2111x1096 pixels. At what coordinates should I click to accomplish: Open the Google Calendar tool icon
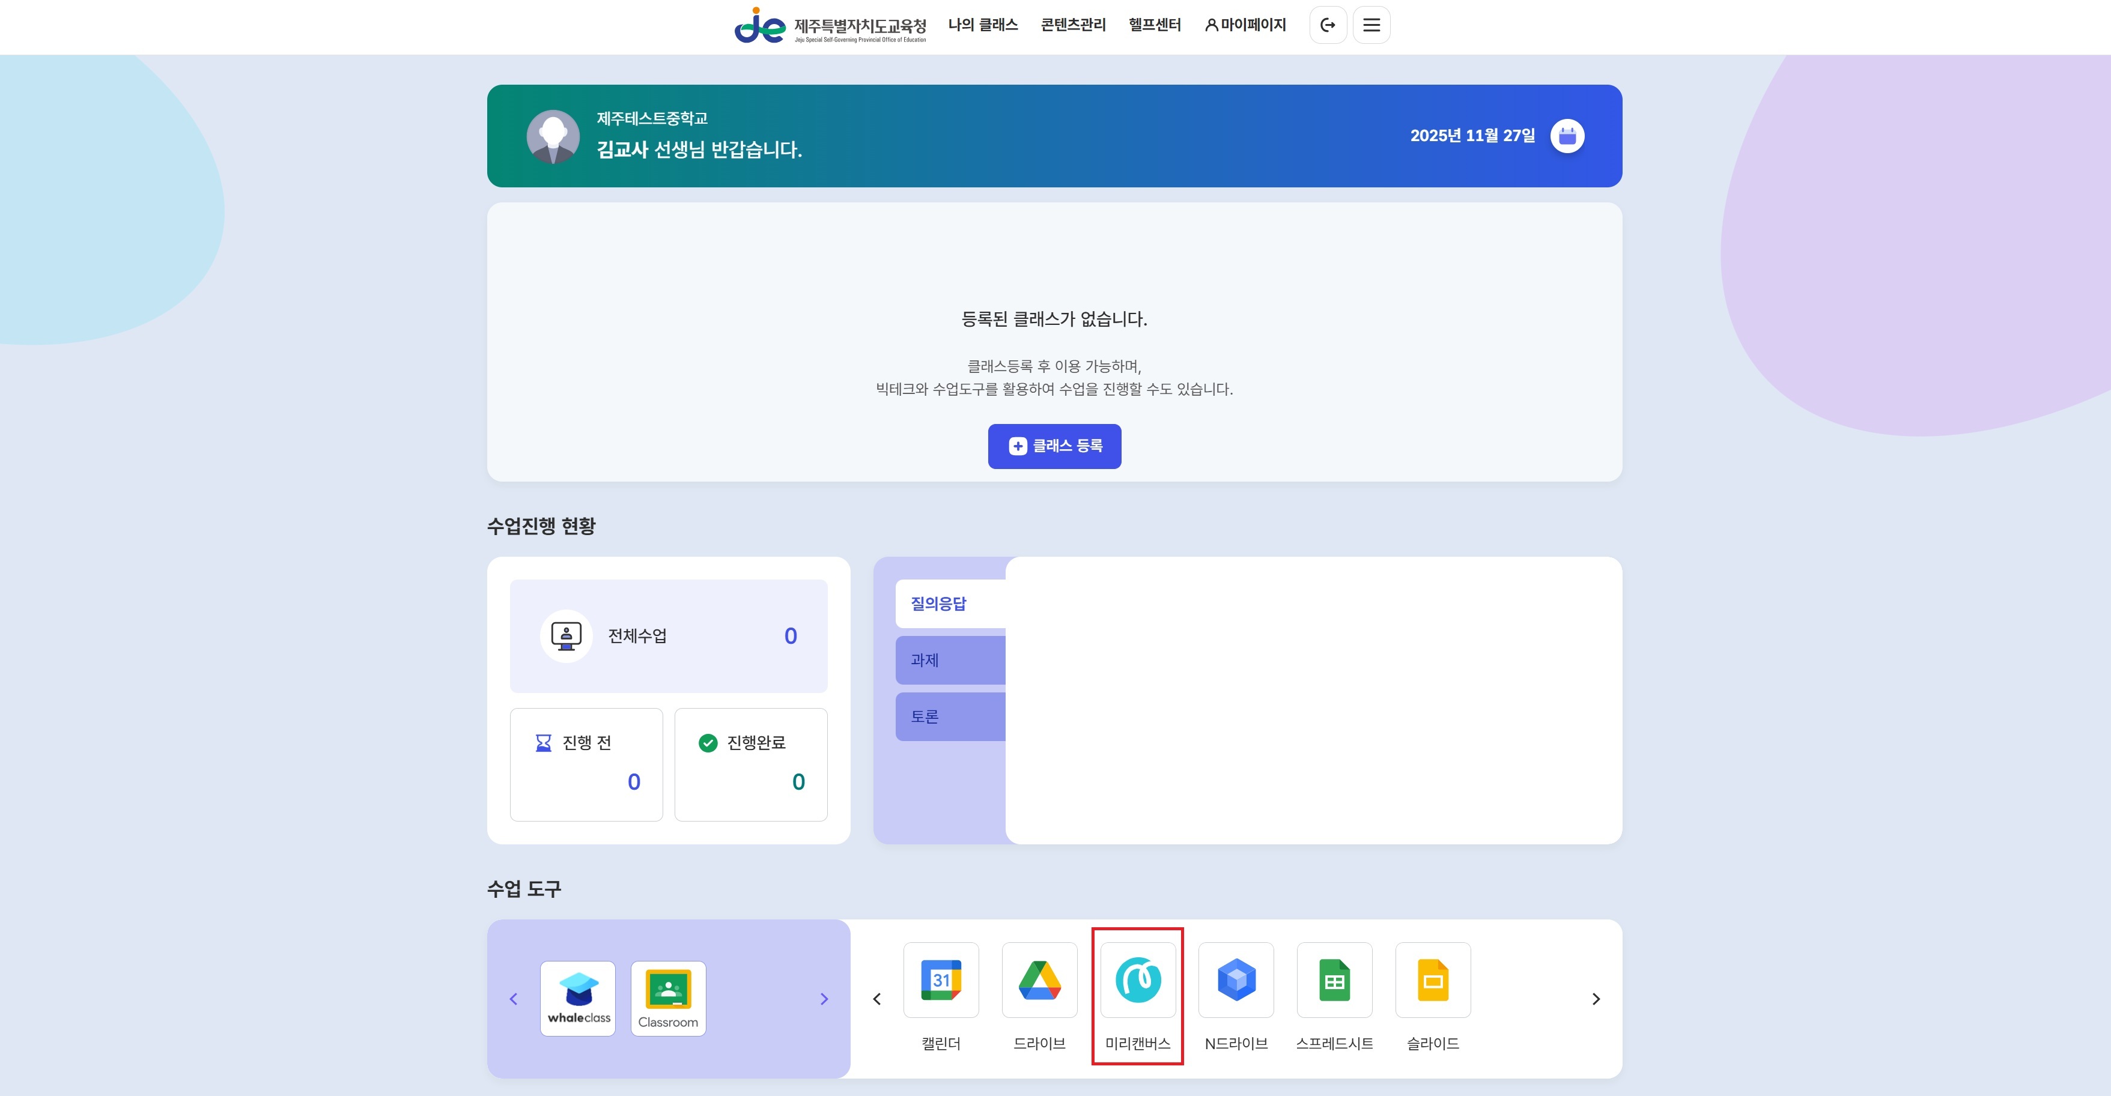point(941,979)
